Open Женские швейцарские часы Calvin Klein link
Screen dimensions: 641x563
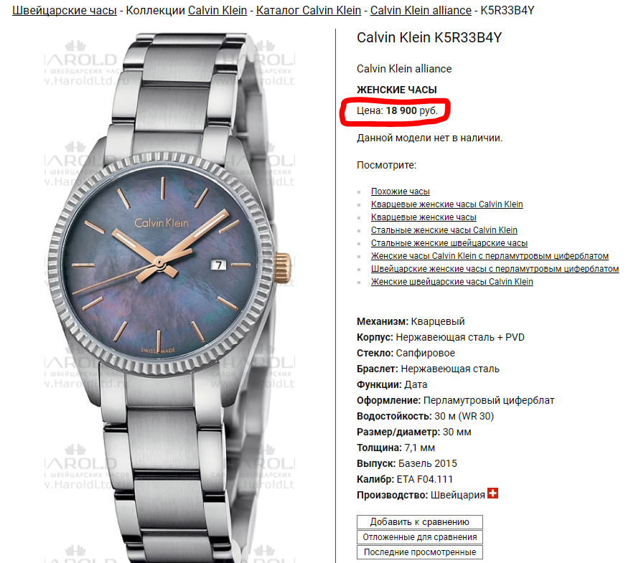tap(451, 282)
